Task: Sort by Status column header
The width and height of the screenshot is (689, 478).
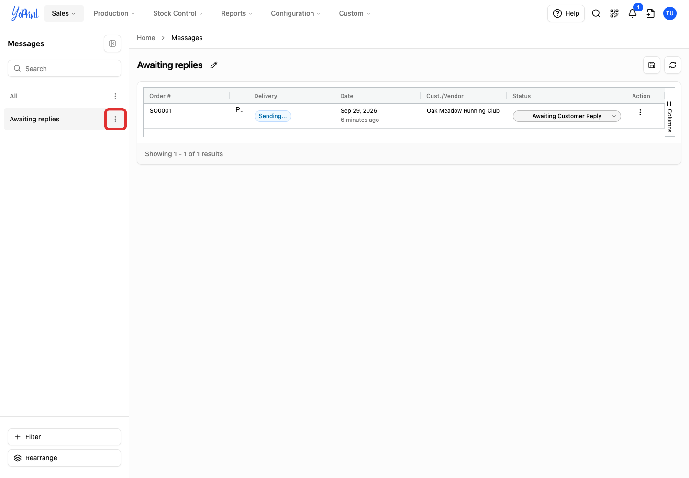Action: click(x=522, y=96)
